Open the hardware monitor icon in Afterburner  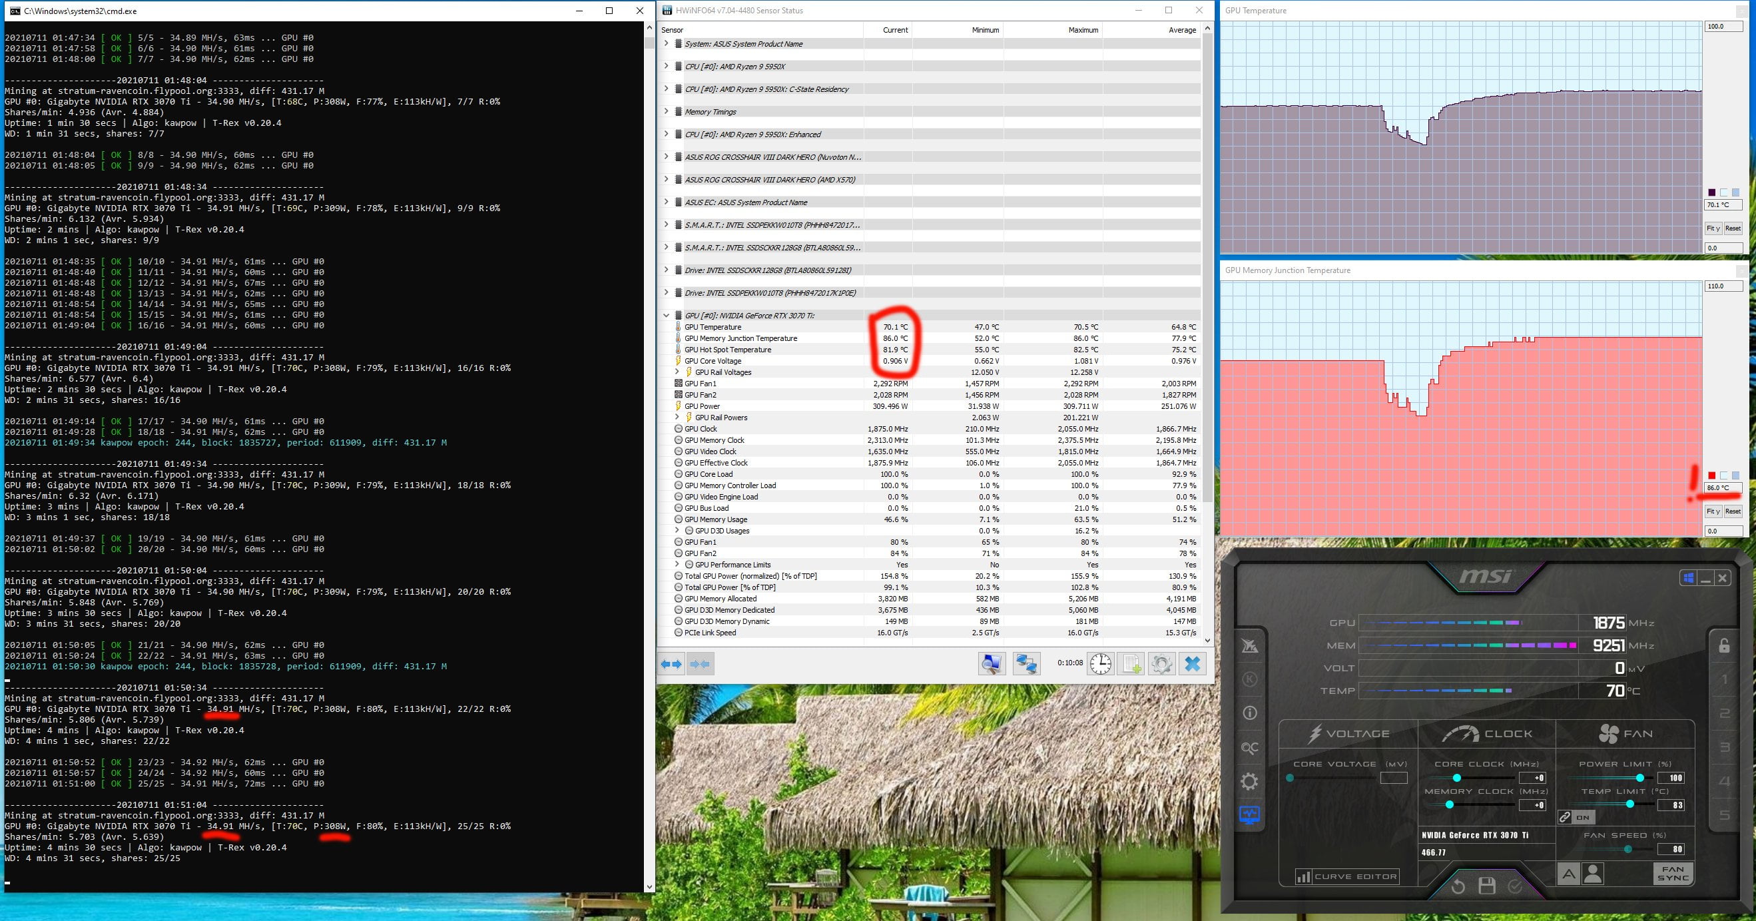tap(1249, 814)
